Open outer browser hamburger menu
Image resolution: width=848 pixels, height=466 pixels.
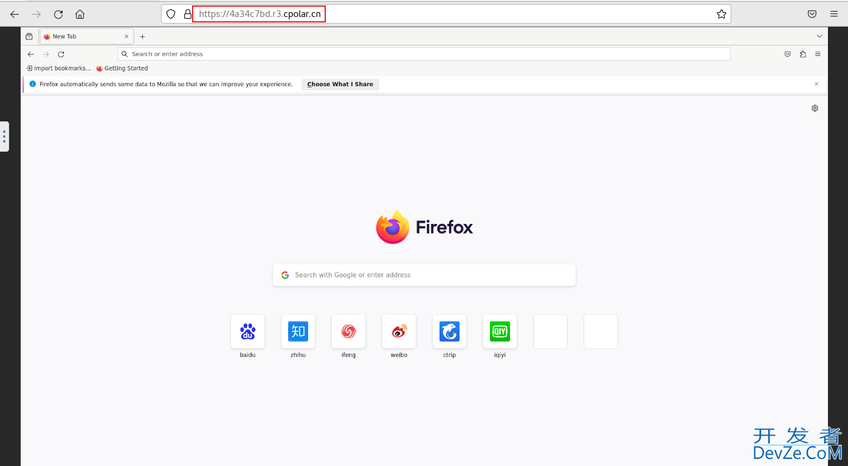[834, 14]
